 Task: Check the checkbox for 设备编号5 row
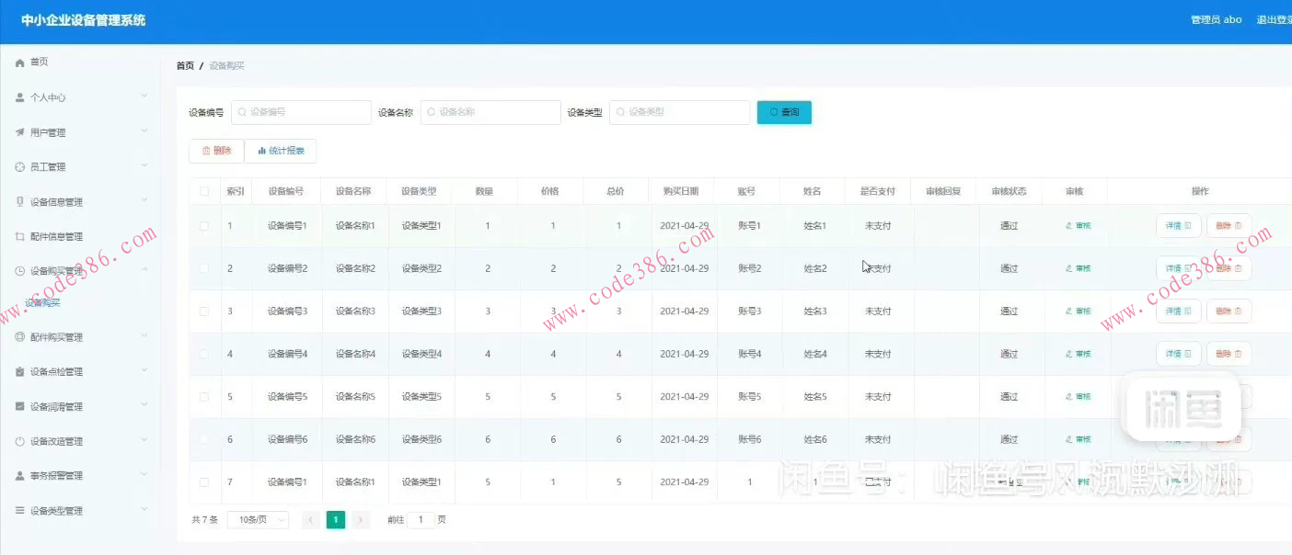pos(204,396)
